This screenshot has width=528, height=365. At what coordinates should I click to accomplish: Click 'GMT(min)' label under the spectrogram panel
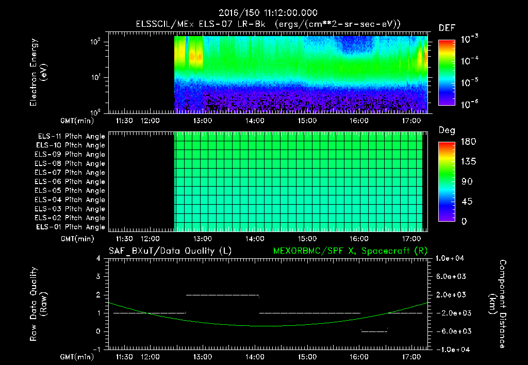click(x=77, y=121)
